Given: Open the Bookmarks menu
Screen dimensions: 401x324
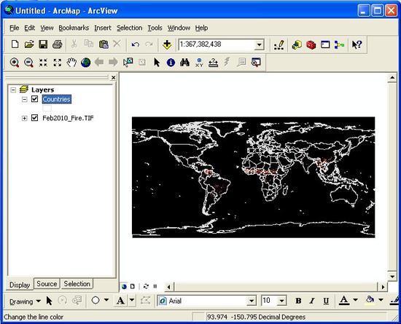Looking at the screenshot, I should (74, 28).
